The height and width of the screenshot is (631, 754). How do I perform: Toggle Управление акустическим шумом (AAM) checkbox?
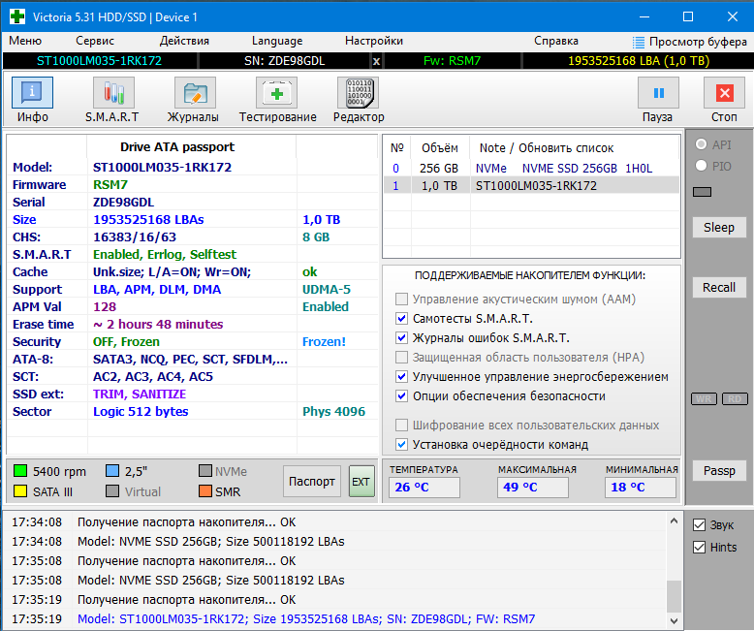(x=401, y=300)
